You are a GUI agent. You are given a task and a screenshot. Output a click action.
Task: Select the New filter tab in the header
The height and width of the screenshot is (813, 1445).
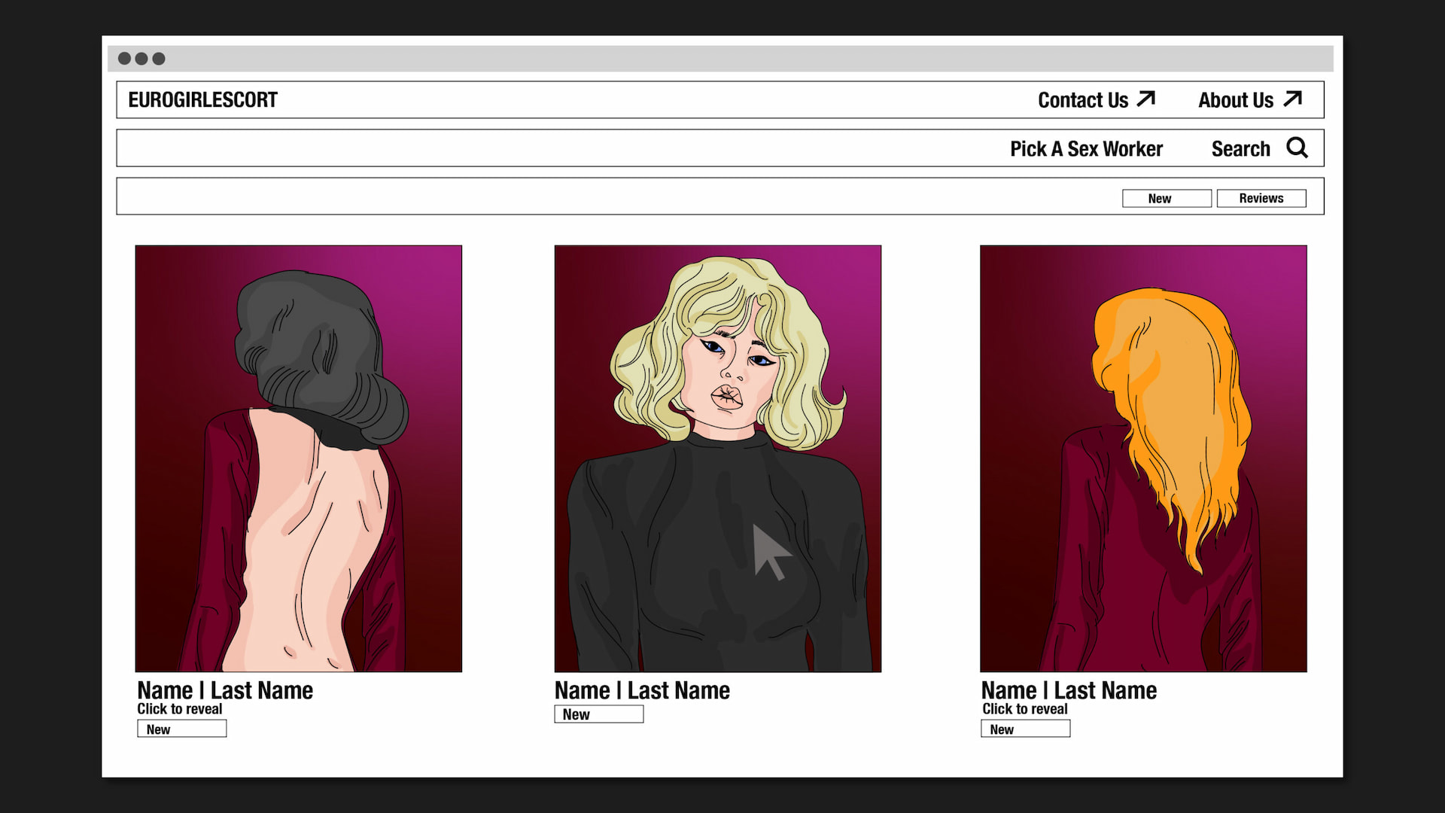(1167, 198)
